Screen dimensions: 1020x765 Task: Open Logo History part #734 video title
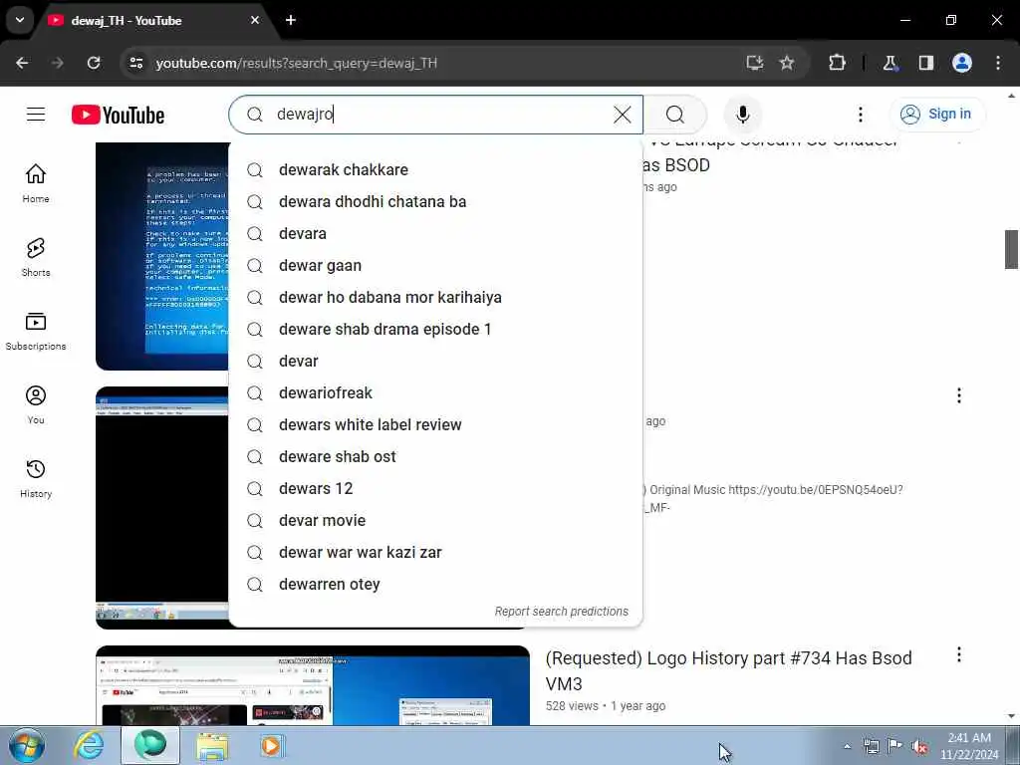tap(728, 670)
